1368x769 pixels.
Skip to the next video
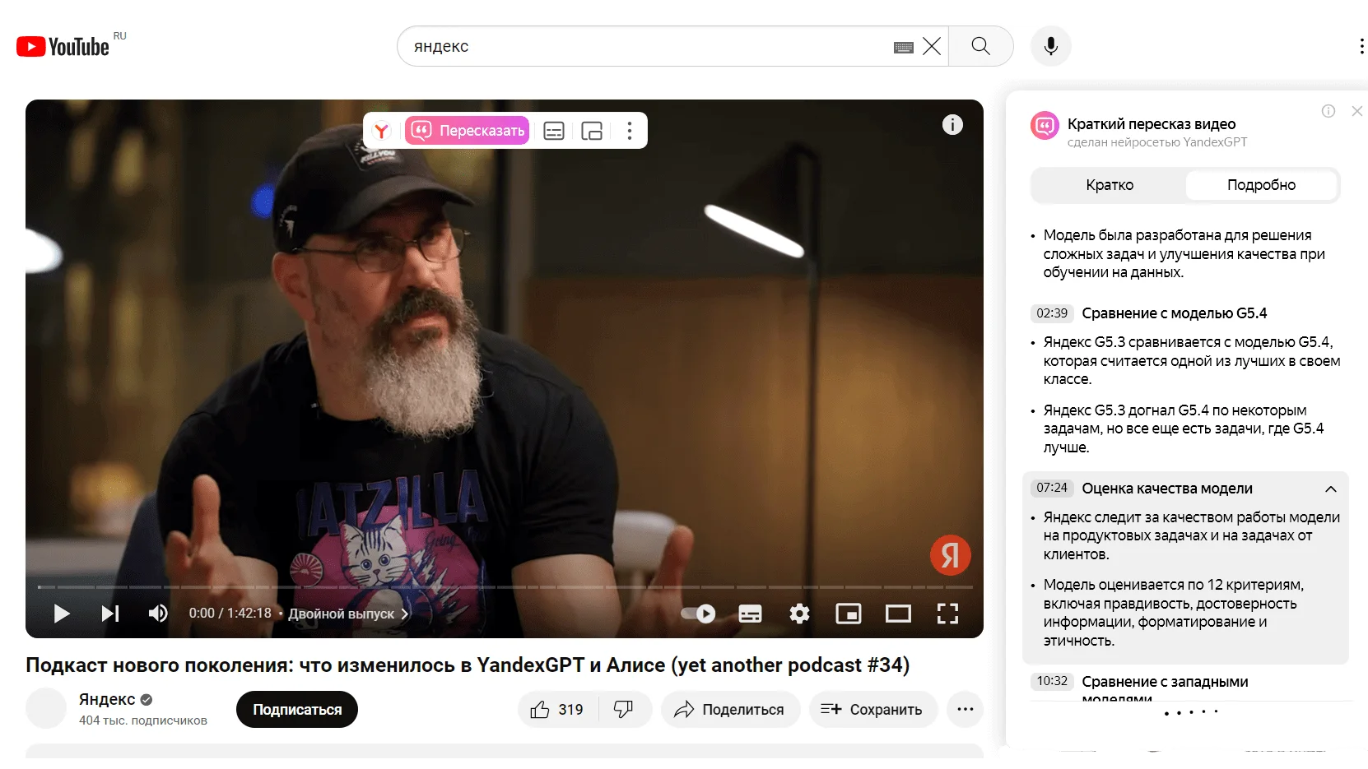110,614
